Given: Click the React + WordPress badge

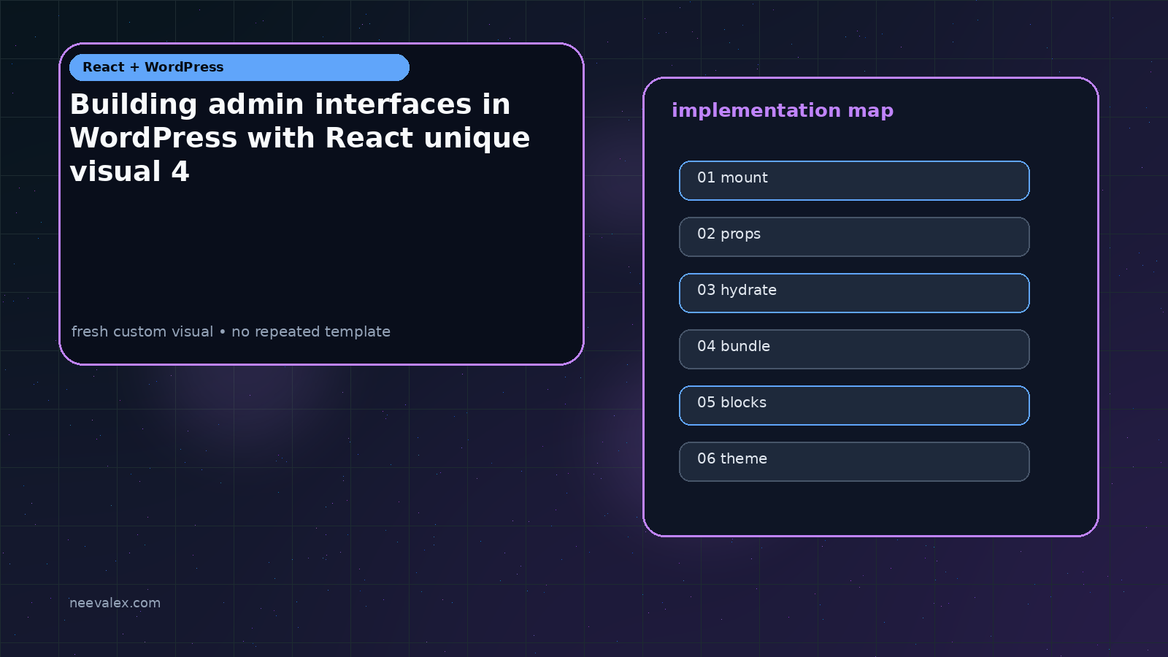Looking at the screenshot, I should 239,67.
